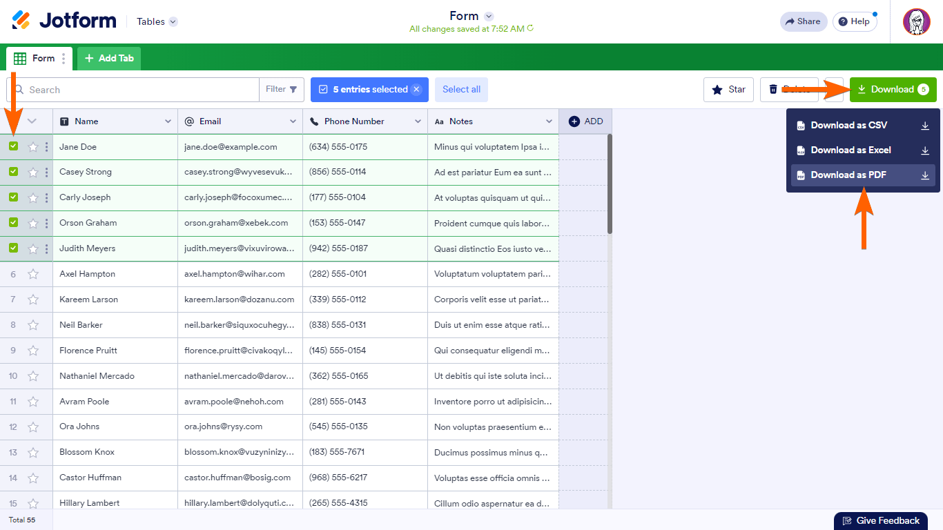943x530 pixels.
Task: Open the Form tab three-dot options
Action: coord(64,59)
